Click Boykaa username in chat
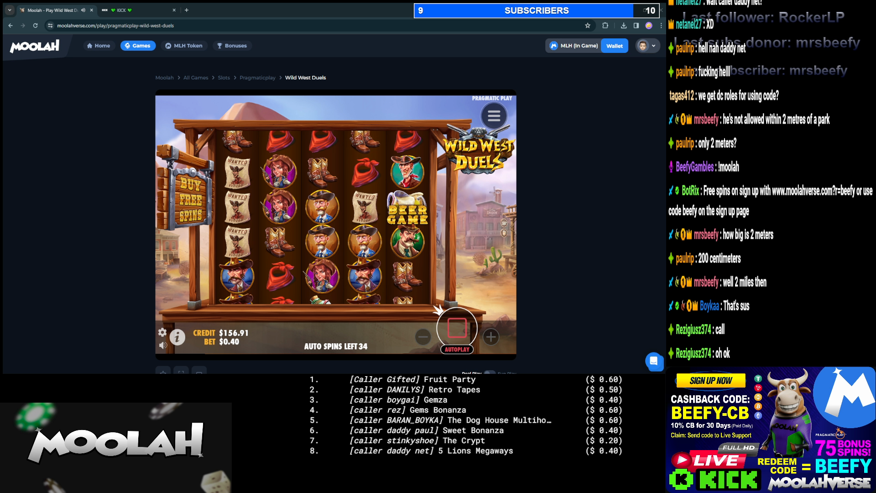 pos(709,306)
